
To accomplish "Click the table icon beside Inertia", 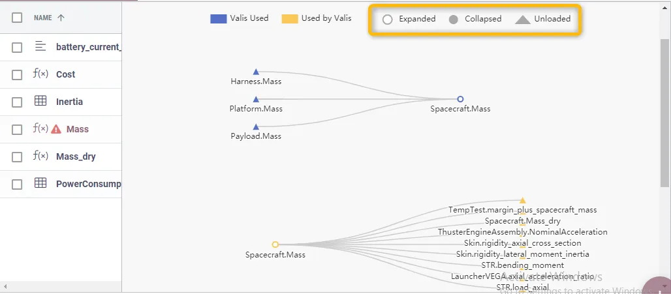I will coord(40,102).
